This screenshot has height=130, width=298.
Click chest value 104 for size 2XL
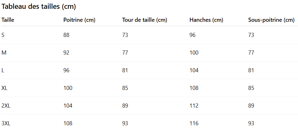tap(68, 106)
